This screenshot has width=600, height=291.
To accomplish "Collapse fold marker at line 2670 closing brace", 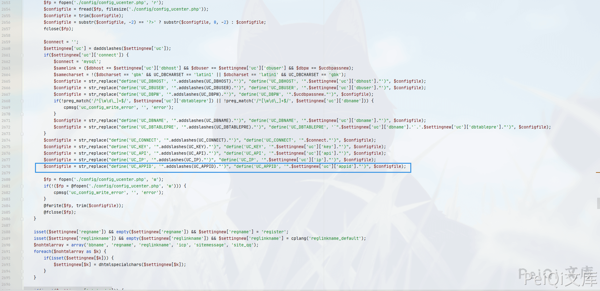I will (22, 114).
